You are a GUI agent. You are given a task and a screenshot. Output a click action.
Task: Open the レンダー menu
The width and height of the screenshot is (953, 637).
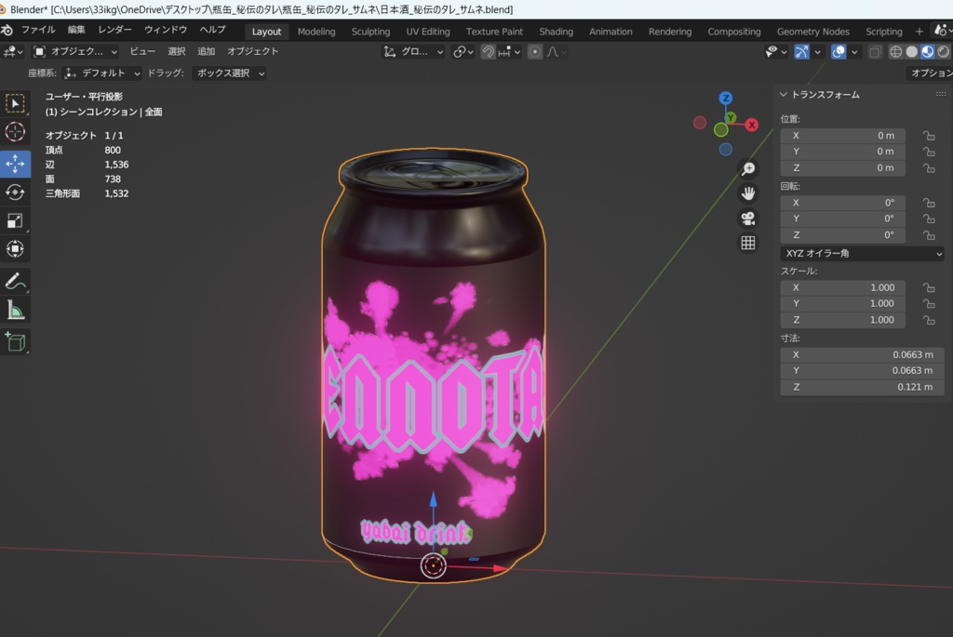[x=114, y=30]
